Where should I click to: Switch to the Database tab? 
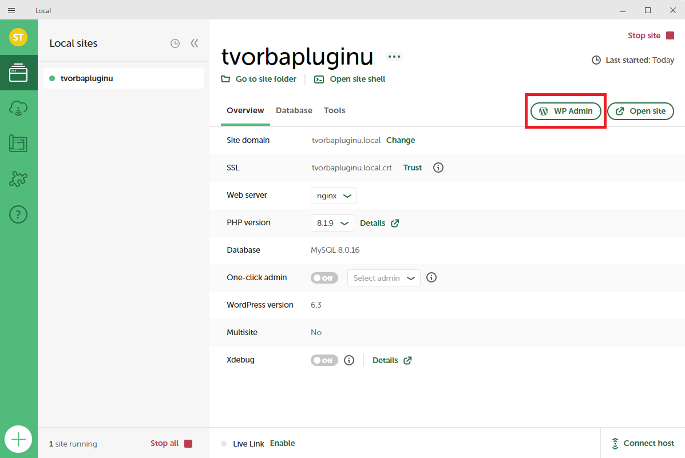click(294, 110)
